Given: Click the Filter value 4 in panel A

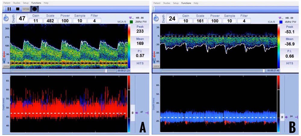Looking at the screenshot, I should pos(94,21).
